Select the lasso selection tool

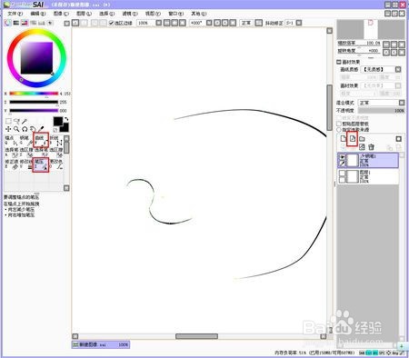[x=16, y=122]
